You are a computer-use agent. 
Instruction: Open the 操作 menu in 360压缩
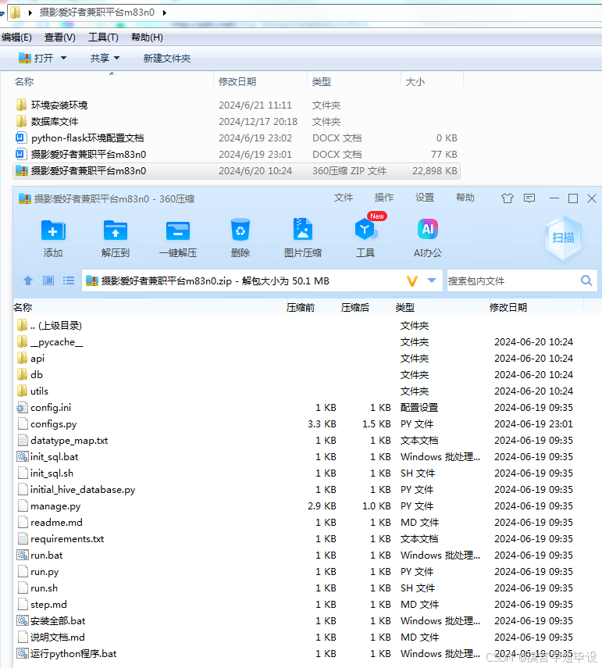[383, 198]
